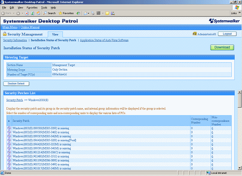242x176 pixels.
Task: Open the Help menu
Action: pyautogui.click(x=53, y=8)
